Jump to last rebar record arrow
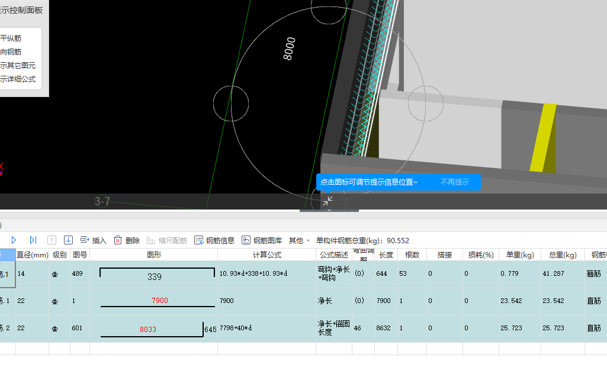 33,240
